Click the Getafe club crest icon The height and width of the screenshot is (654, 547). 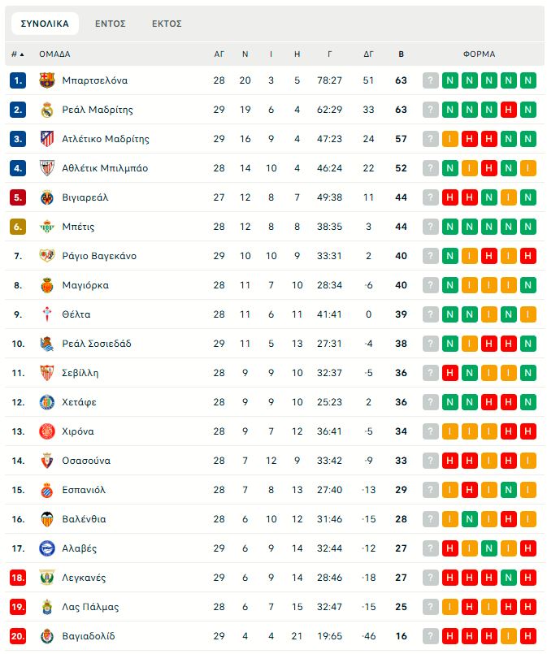[x=46, y=402]
